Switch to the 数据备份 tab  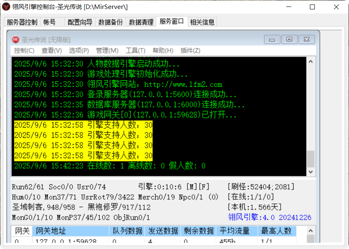click(110, 22)
